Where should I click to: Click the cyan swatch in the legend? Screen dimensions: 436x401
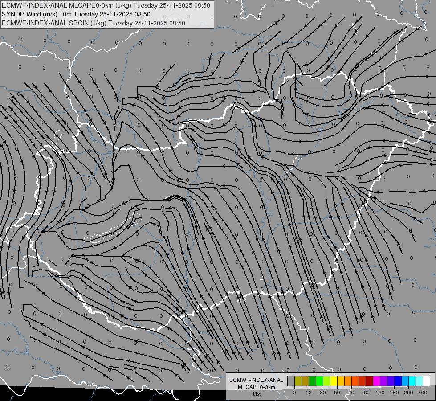[x=412, y=381]
